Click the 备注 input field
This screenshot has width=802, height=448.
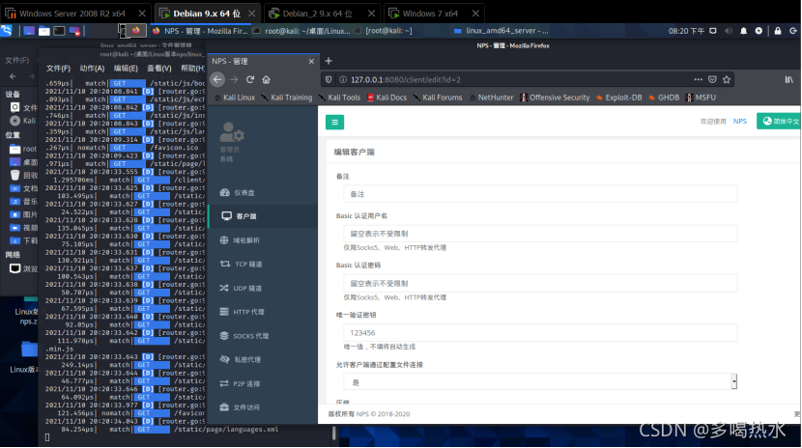pyautogui.click(x=540, y=194)
